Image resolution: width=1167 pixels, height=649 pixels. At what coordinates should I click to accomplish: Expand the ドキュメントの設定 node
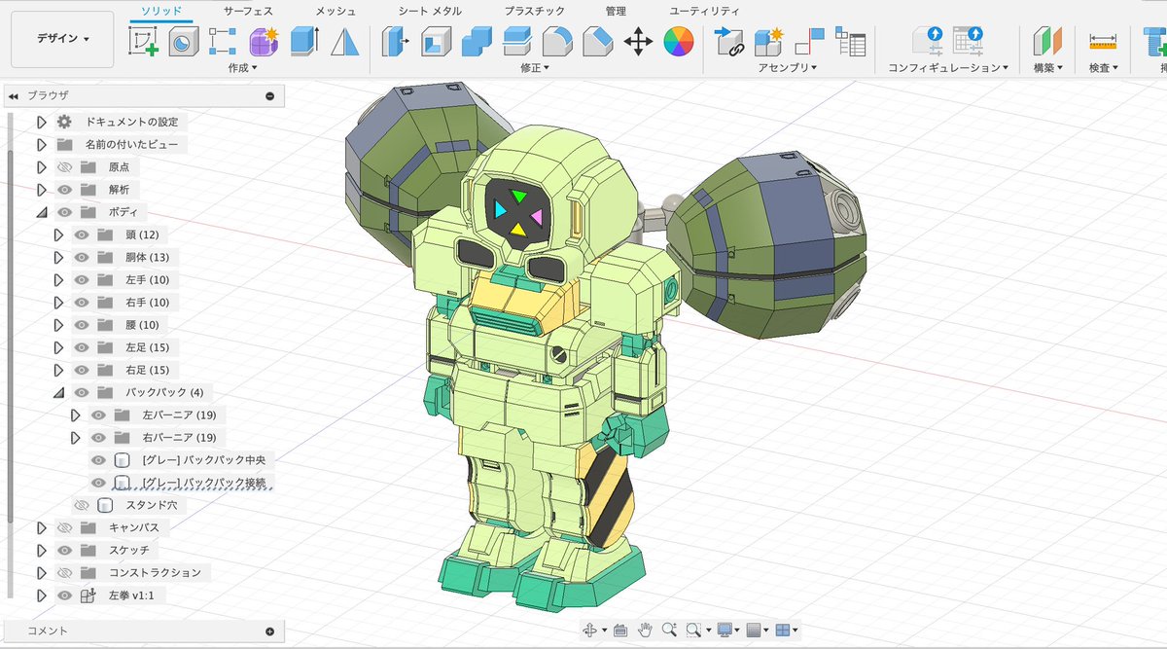click(x=41, y=122)
